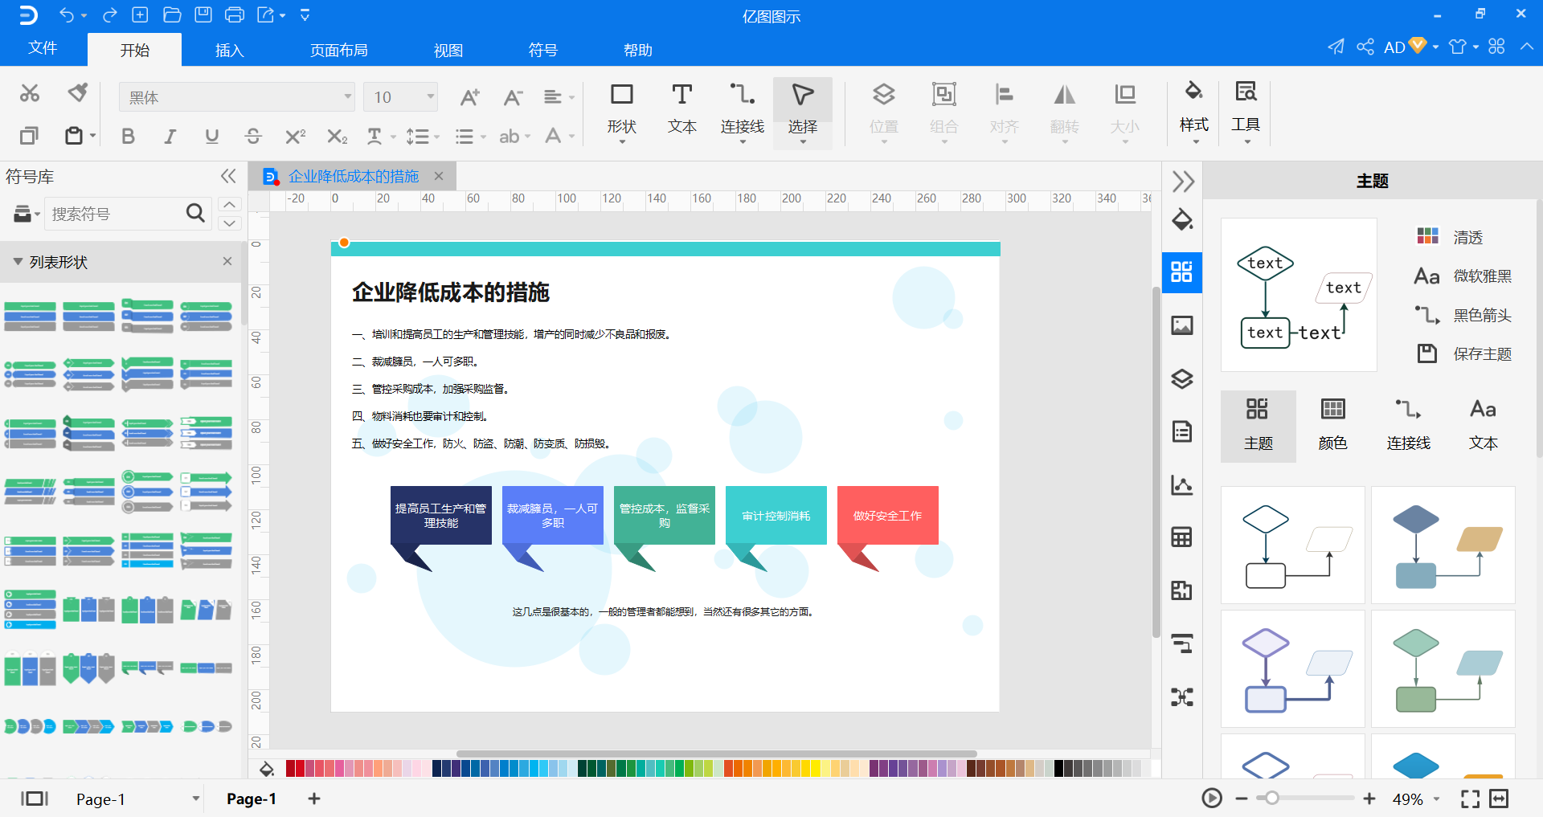This screenshot has height=817, width=1543.
Task: Start presentation with the play button
Action: tap(1212, 799)
